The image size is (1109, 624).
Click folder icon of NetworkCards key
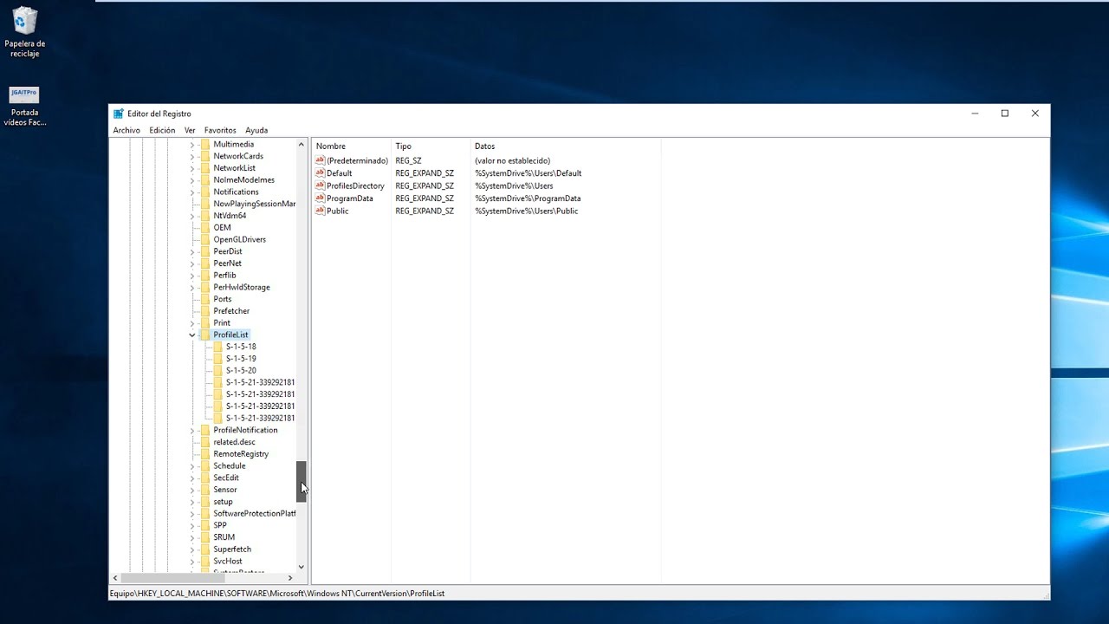coord(205,156)
